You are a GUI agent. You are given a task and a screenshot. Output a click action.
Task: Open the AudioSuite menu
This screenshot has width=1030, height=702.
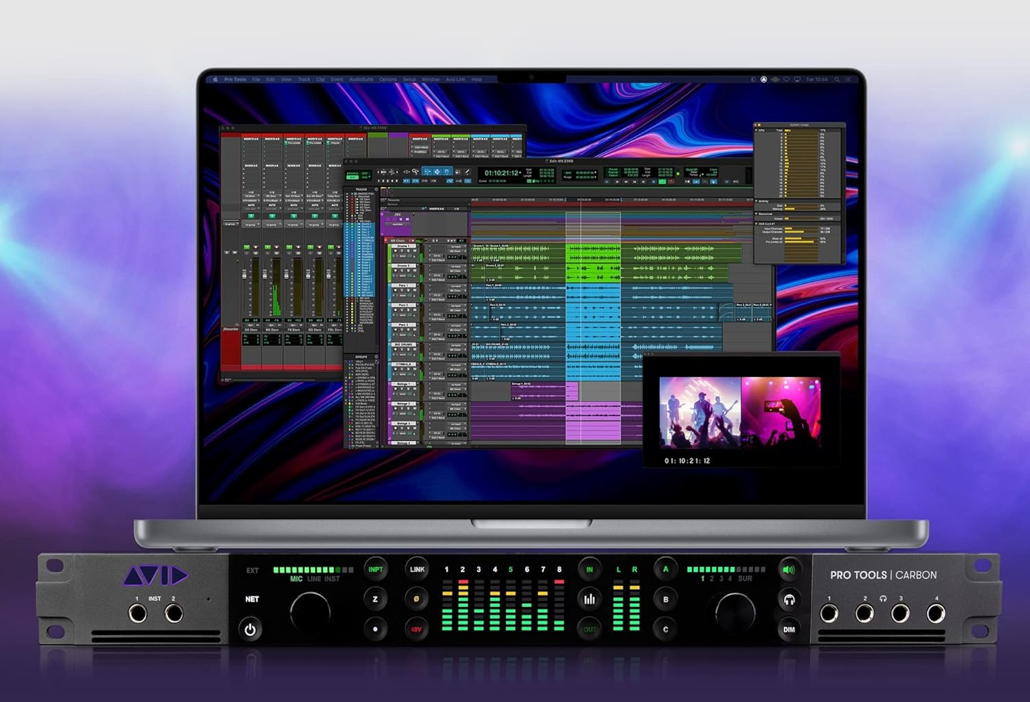[361, 80]
